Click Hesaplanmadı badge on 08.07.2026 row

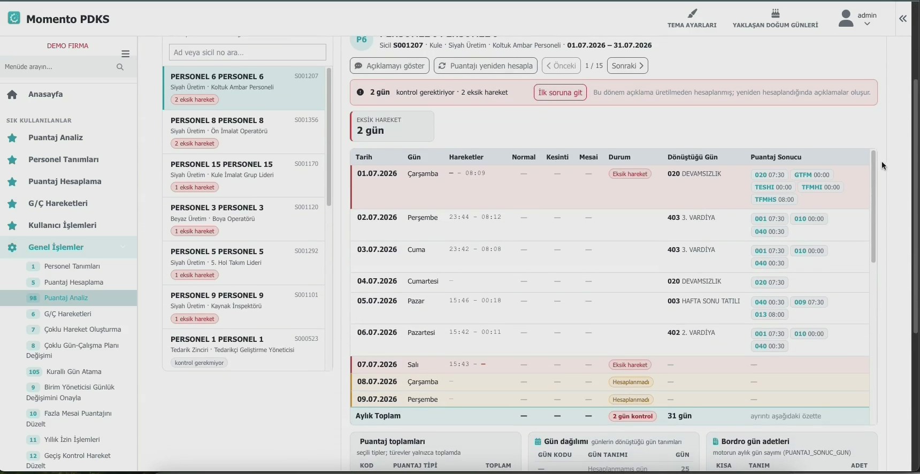[631, 382]
